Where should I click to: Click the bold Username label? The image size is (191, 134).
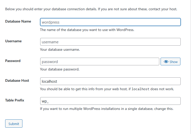click(13, 41)
